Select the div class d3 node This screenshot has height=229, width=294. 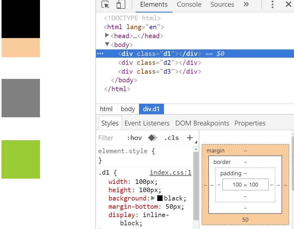pyautogui.click(x=159, y=72)
